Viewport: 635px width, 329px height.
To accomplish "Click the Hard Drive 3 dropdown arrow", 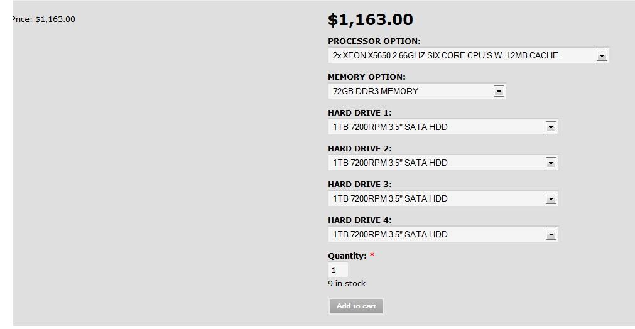I will pos(551,198).
